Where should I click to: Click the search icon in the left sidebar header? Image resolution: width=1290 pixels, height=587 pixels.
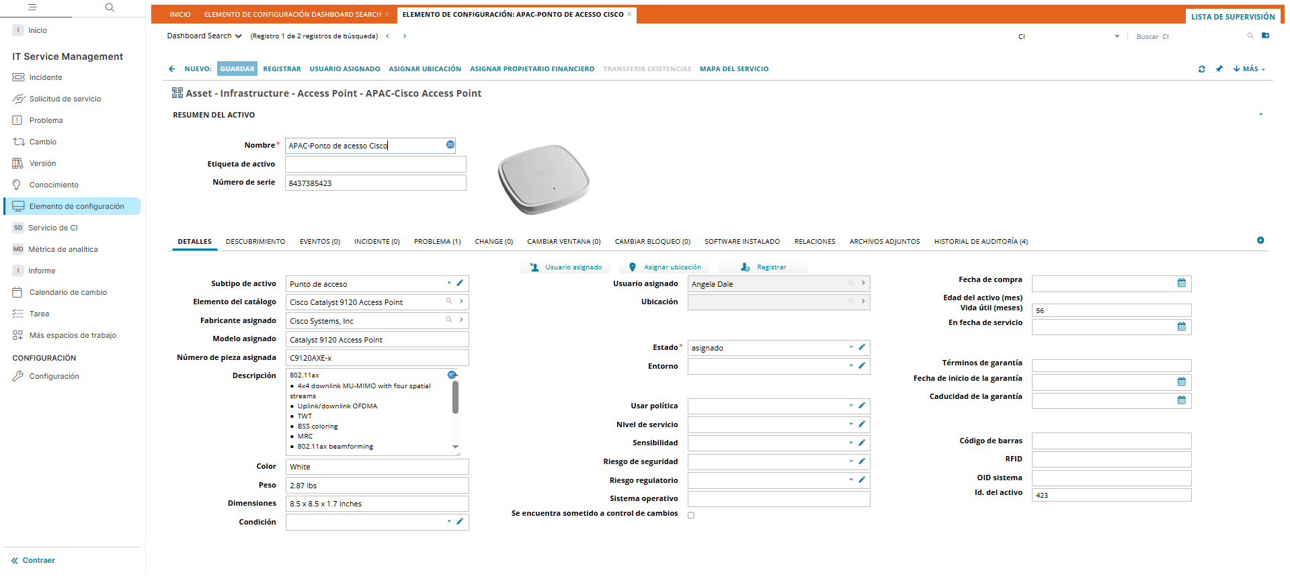coord(110,8)
